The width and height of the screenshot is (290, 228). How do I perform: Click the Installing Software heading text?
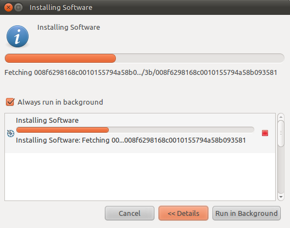point(69,28)
